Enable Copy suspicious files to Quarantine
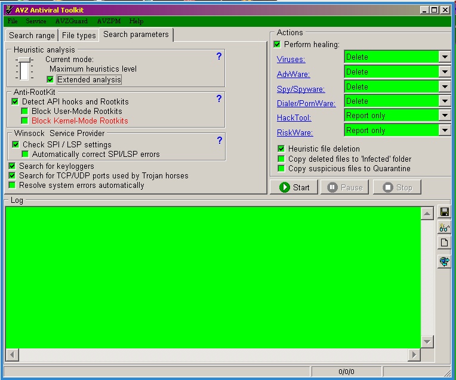 281,168
